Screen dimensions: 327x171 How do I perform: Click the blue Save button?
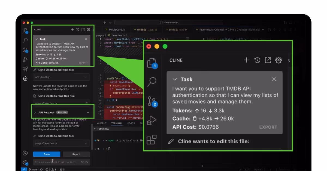coord(47,154)
